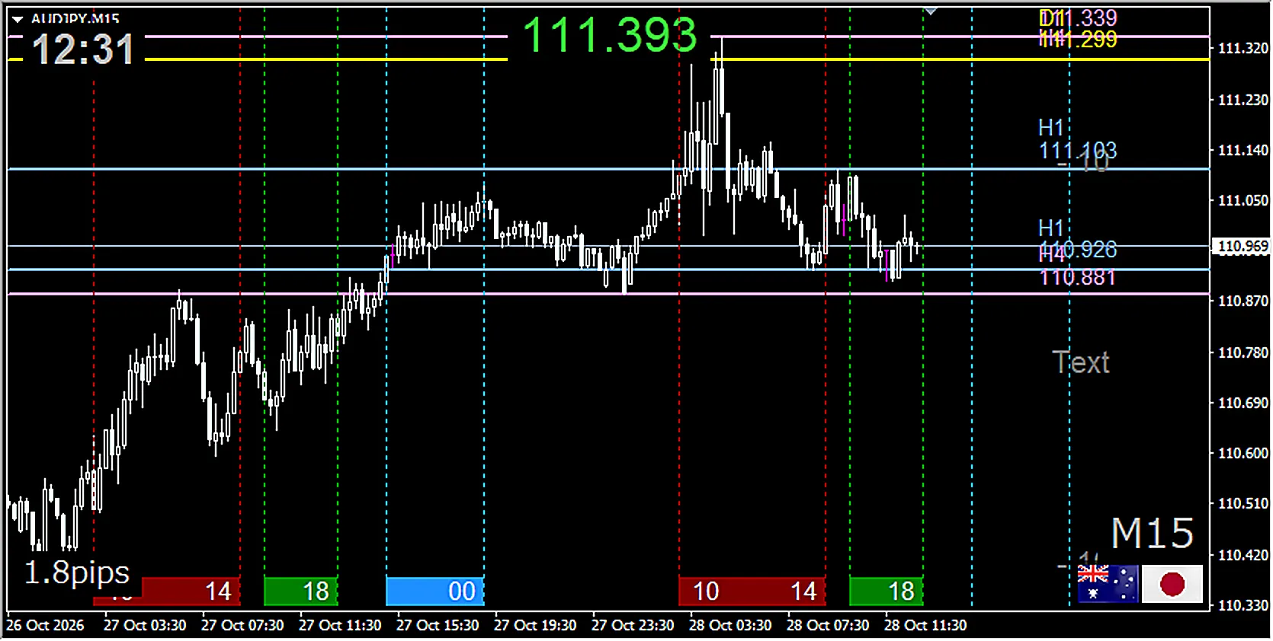Click 110.330 on the price scale
This screenshot has height=641, width=1273.
pyautogui.click(x=1243, y=605)
